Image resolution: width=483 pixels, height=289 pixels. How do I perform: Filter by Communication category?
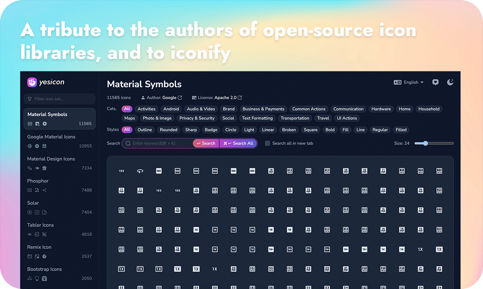coord(348,109)
